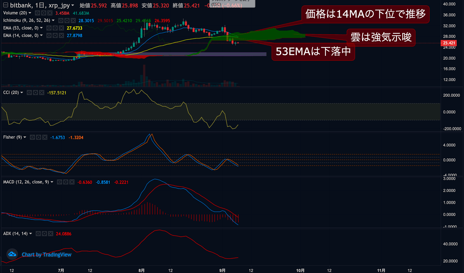
Task: Remove the Ichimoku indicator with its X icon
Action: coord(73,21)
